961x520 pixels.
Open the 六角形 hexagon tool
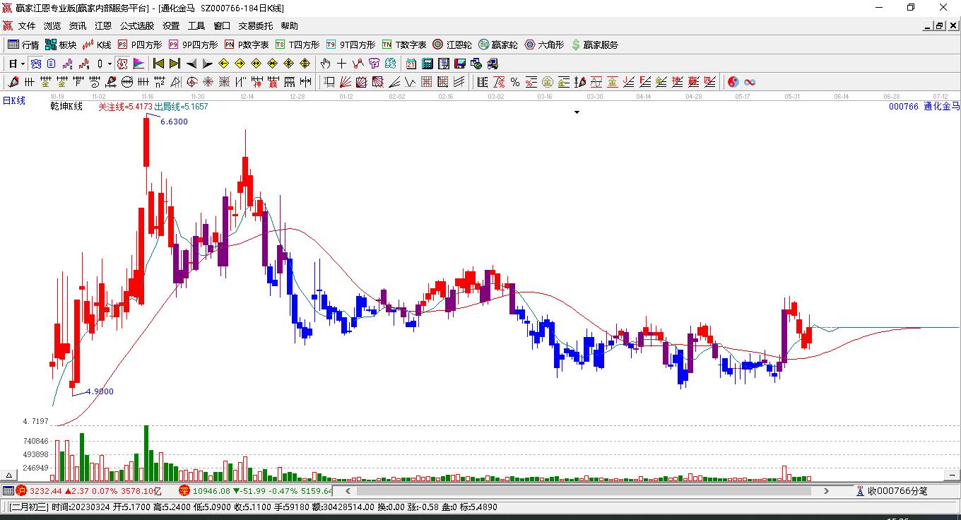[544, 45]
